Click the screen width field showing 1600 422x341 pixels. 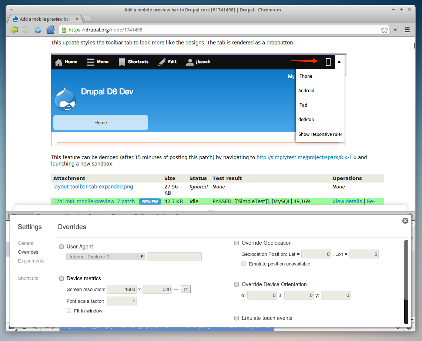122,289
